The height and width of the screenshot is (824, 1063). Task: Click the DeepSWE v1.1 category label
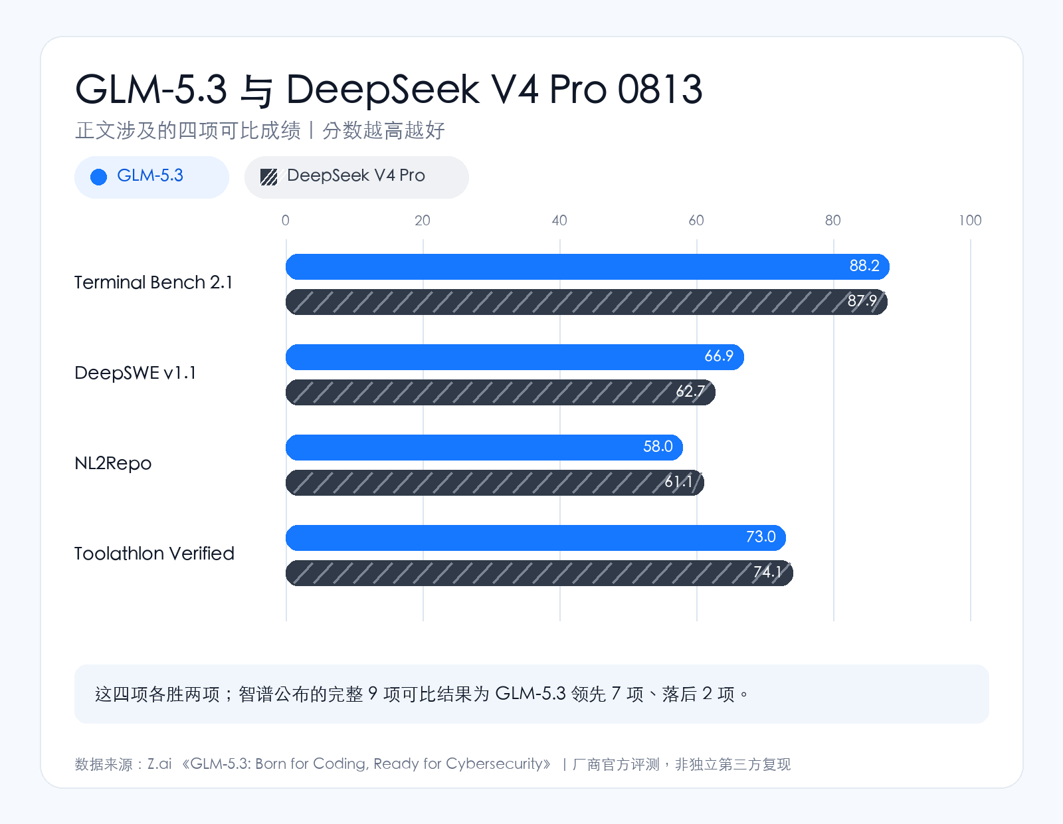[136, 373]
